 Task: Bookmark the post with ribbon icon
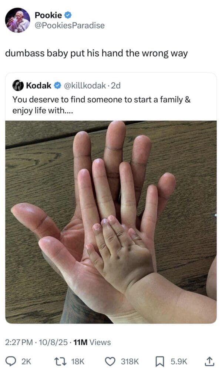click(x=159, y=361)
